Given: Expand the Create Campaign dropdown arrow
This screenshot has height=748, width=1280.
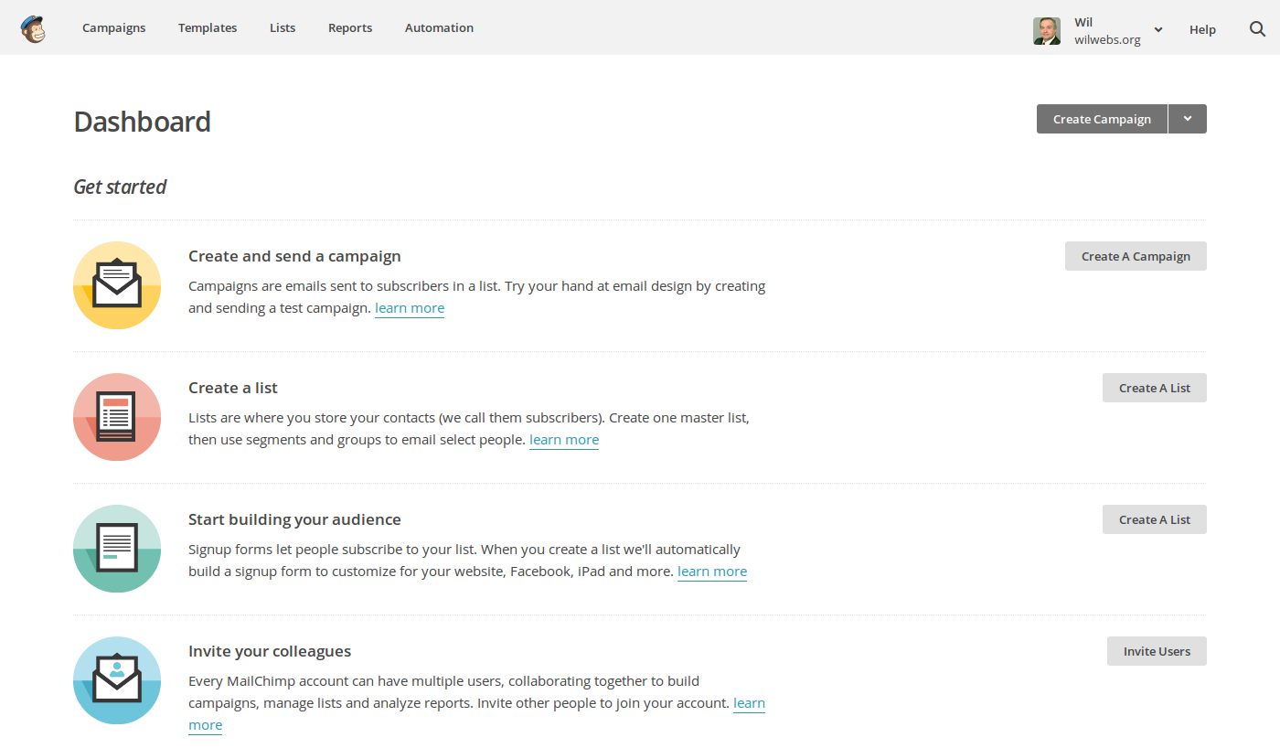Looking at the screenshot, I should click(1188, 119).
